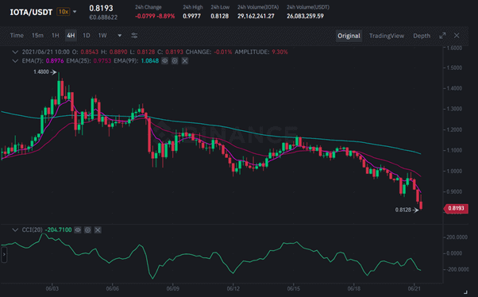Close the chart panel with X
The width and height of the screenshot is (478, 297).
point(457,36)
